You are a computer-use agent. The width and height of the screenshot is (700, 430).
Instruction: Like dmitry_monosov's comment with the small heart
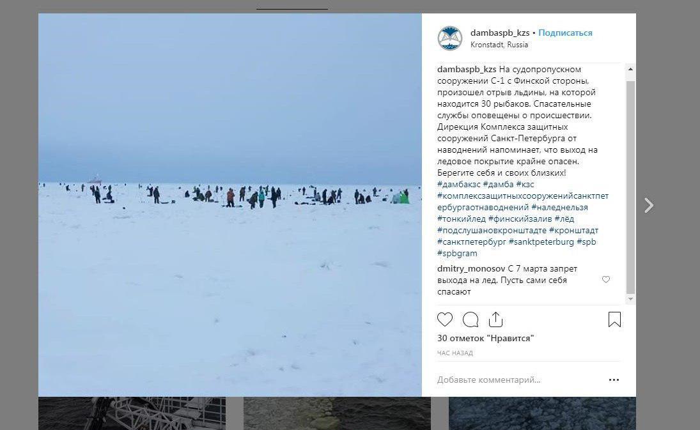coord(606,280)
